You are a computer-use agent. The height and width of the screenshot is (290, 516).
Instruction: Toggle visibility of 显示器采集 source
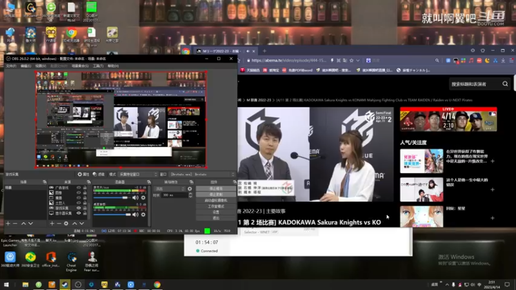pos(78,213)
